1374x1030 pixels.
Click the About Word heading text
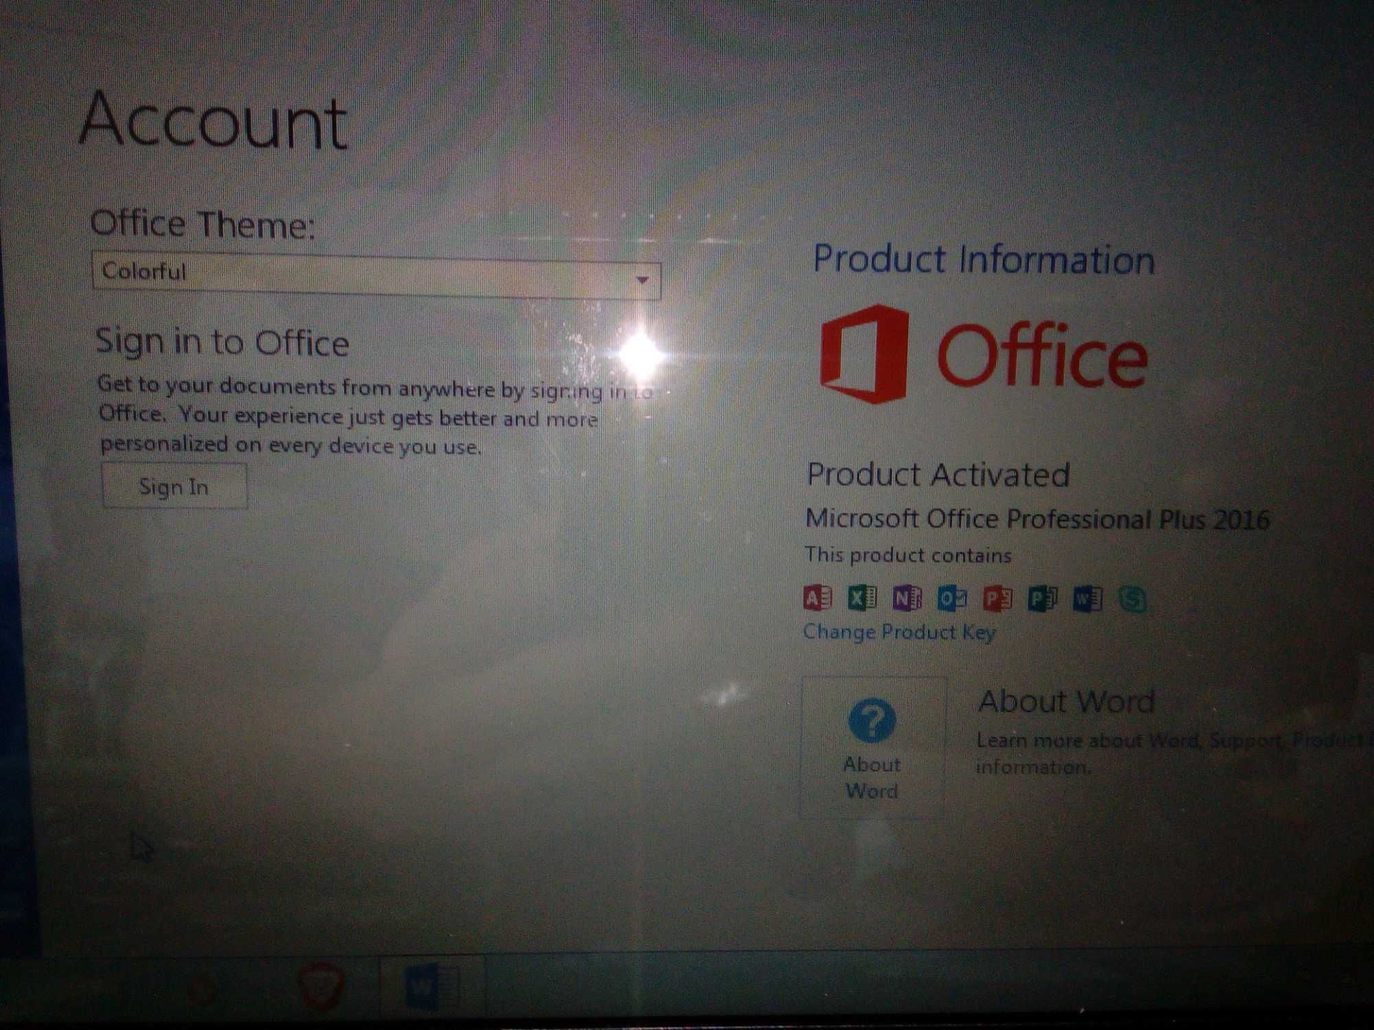[x=1067, y=702]
